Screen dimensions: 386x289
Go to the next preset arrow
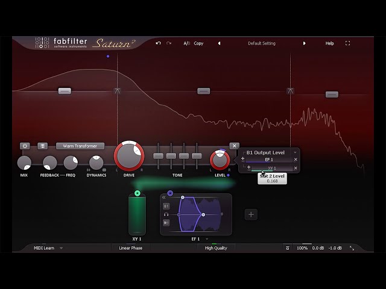304,43
